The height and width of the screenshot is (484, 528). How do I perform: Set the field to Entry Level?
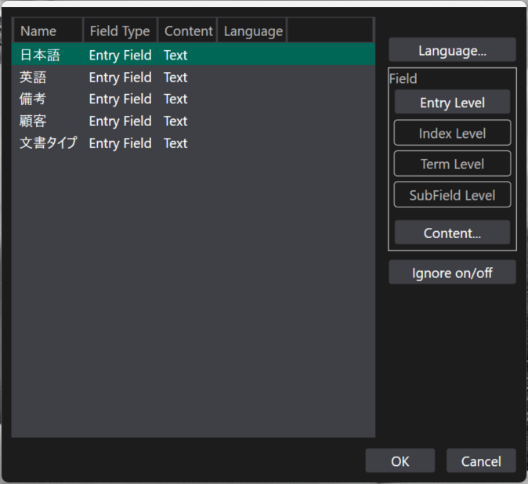pos(452,103)
